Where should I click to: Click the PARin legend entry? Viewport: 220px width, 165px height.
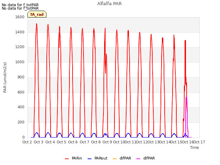coord(74,158)
